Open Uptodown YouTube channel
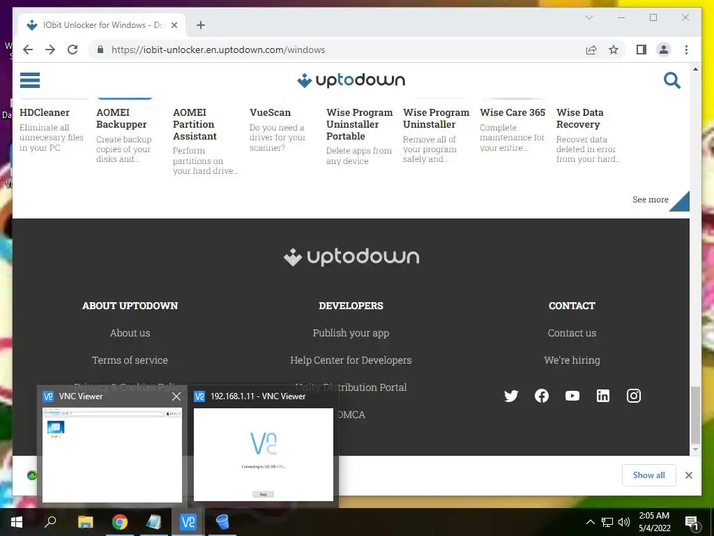This screenshot has height=536, width=714. click(572, 396)
